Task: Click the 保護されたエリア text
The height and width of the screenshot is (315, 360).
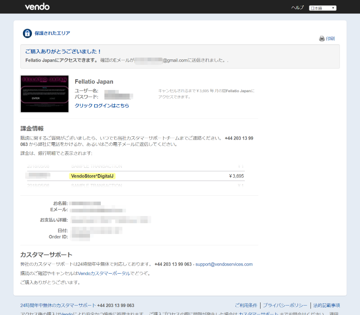Action: click(x=52, y=33)
